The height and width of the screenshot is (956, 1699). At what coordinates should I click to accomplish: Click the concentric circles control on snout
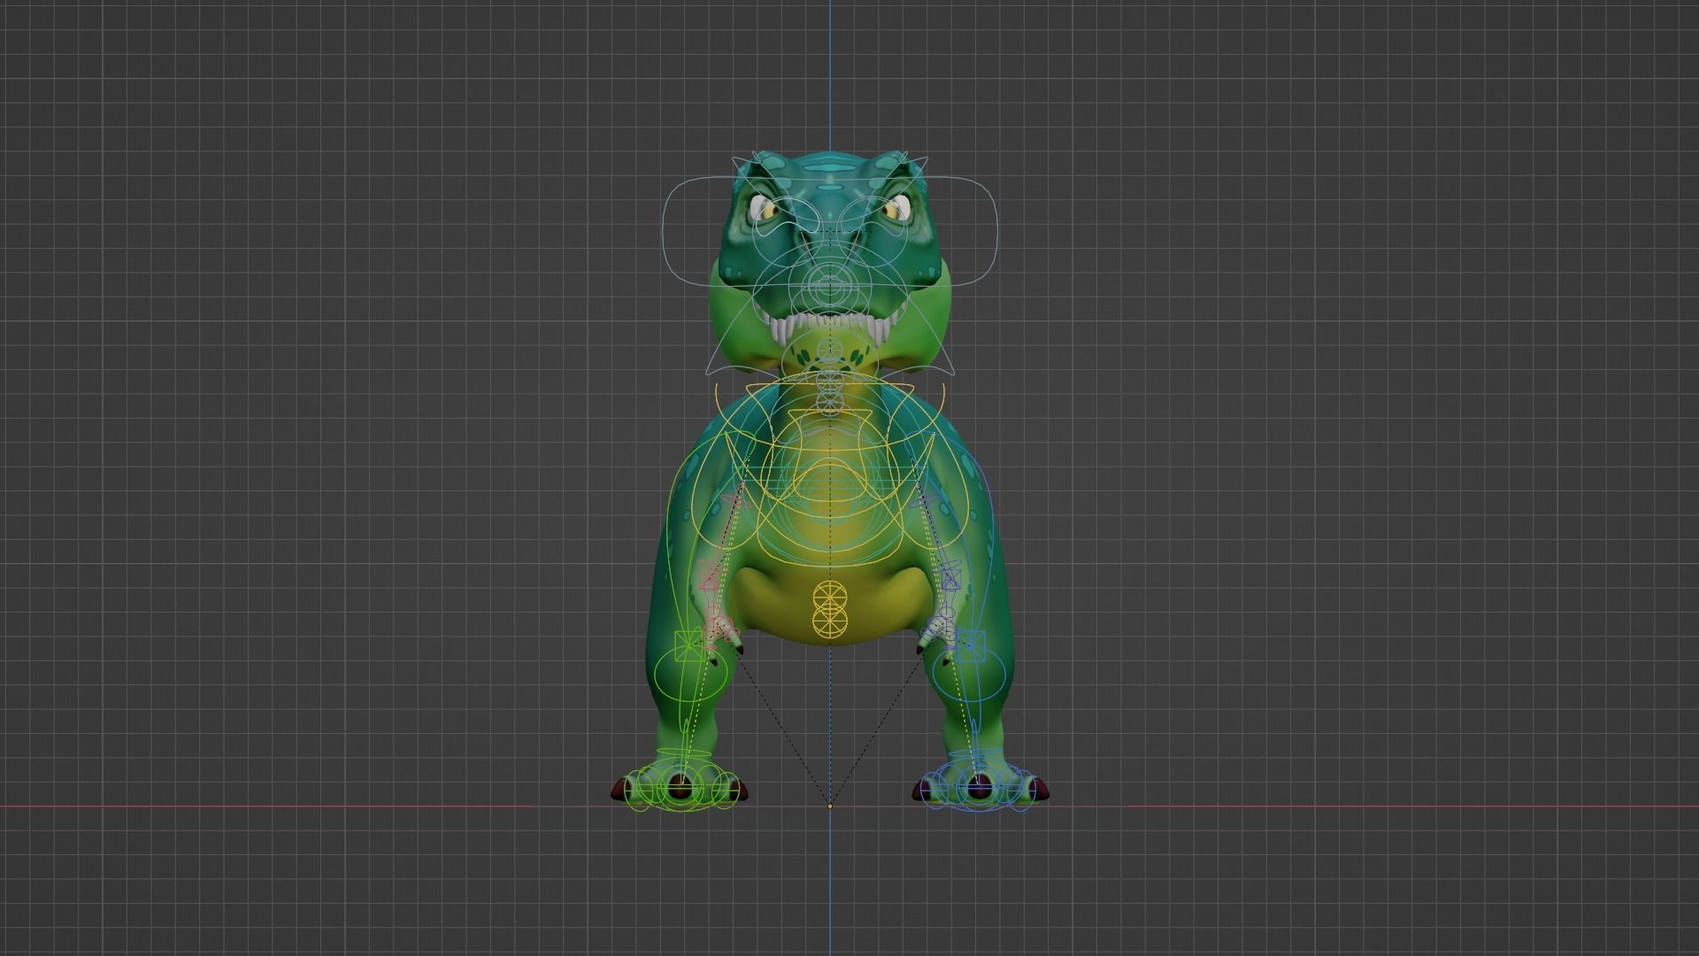[830, 286]
